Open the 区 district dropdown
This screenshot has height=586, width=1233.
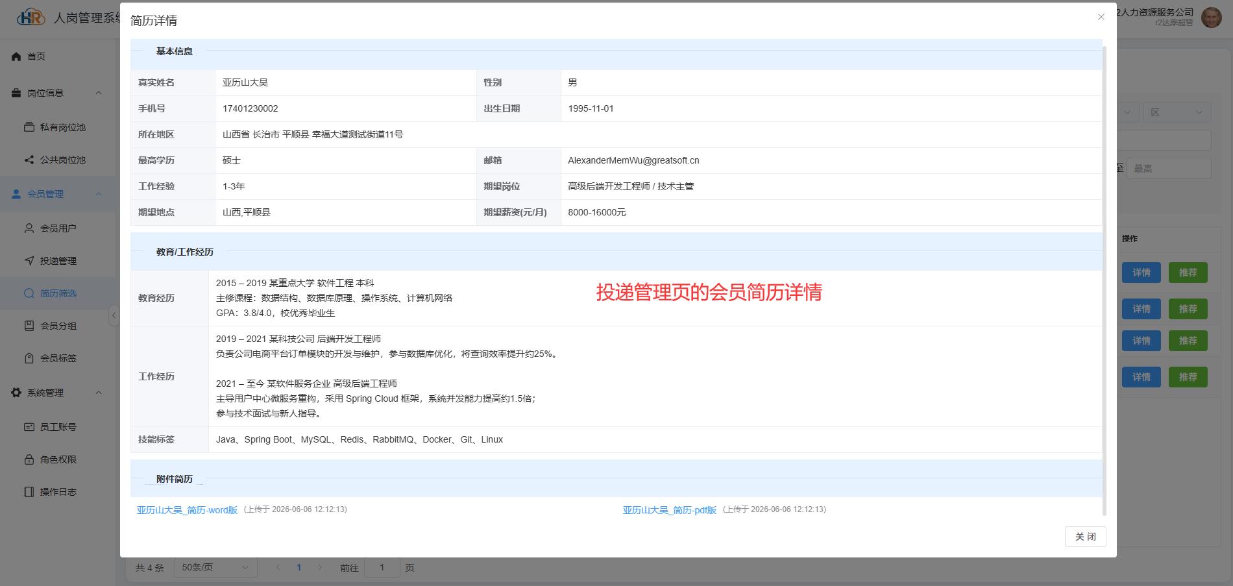1177,112
